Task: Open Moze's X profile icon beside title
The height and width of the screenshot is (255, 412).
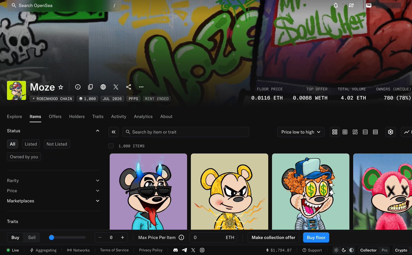Action: 116,87
